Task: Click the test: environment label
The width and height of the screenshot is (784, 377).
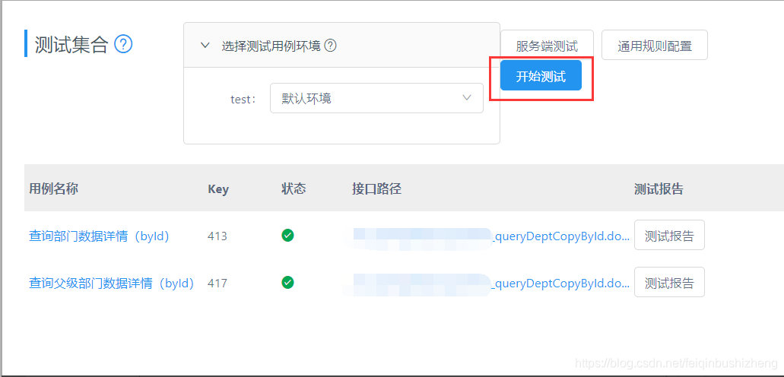Action: [x=243, y=99]
